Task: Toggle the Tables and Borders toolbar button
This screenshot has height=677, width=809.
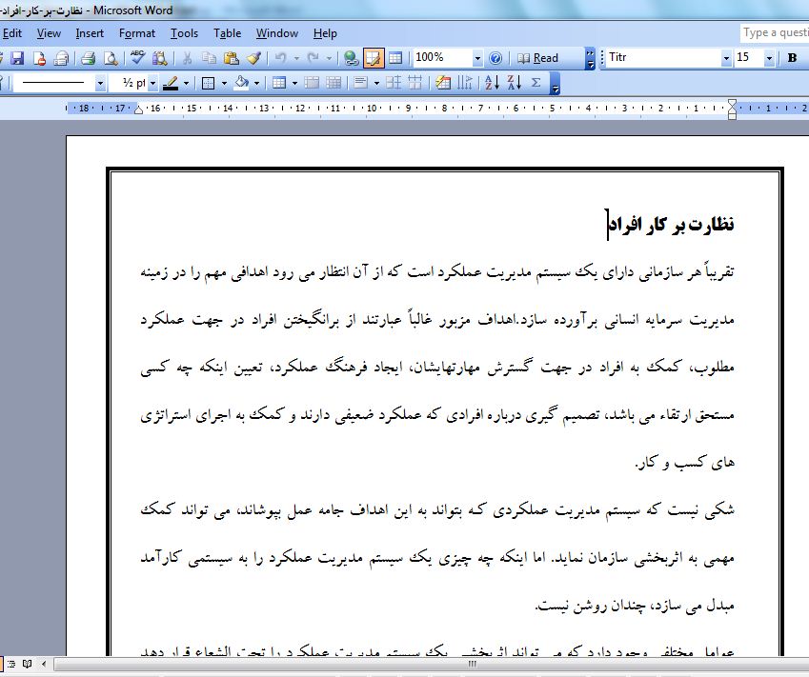Action: point(373,58)
